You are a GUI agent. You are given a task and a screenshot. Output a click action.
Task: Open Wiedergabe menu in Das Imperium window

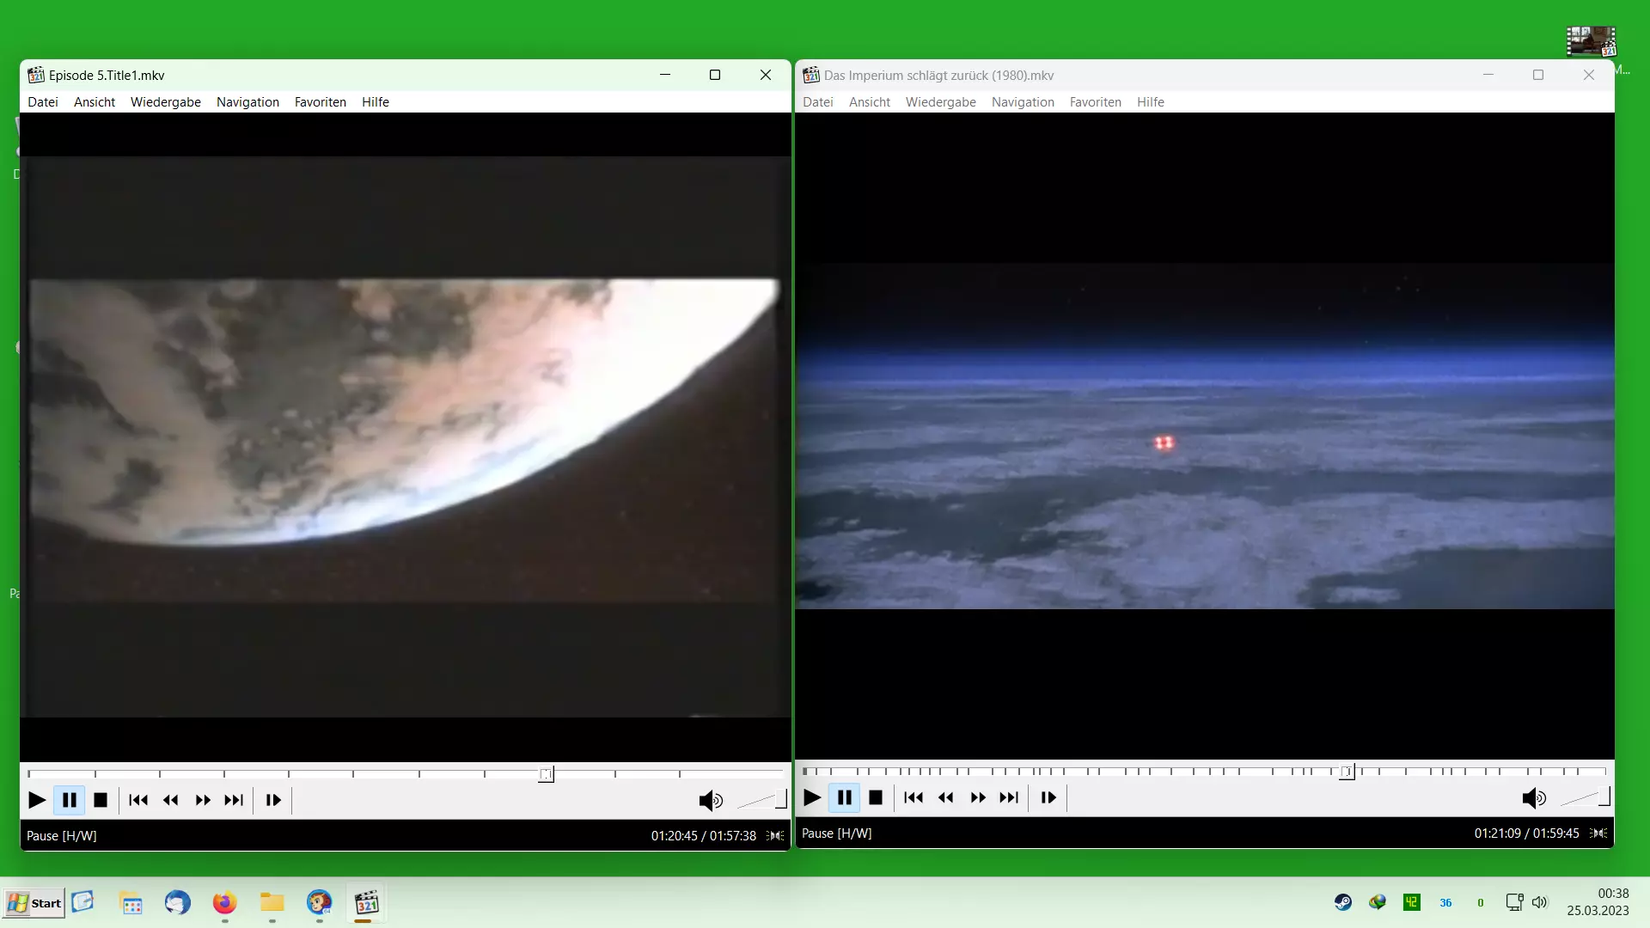(x=941, y=101)
